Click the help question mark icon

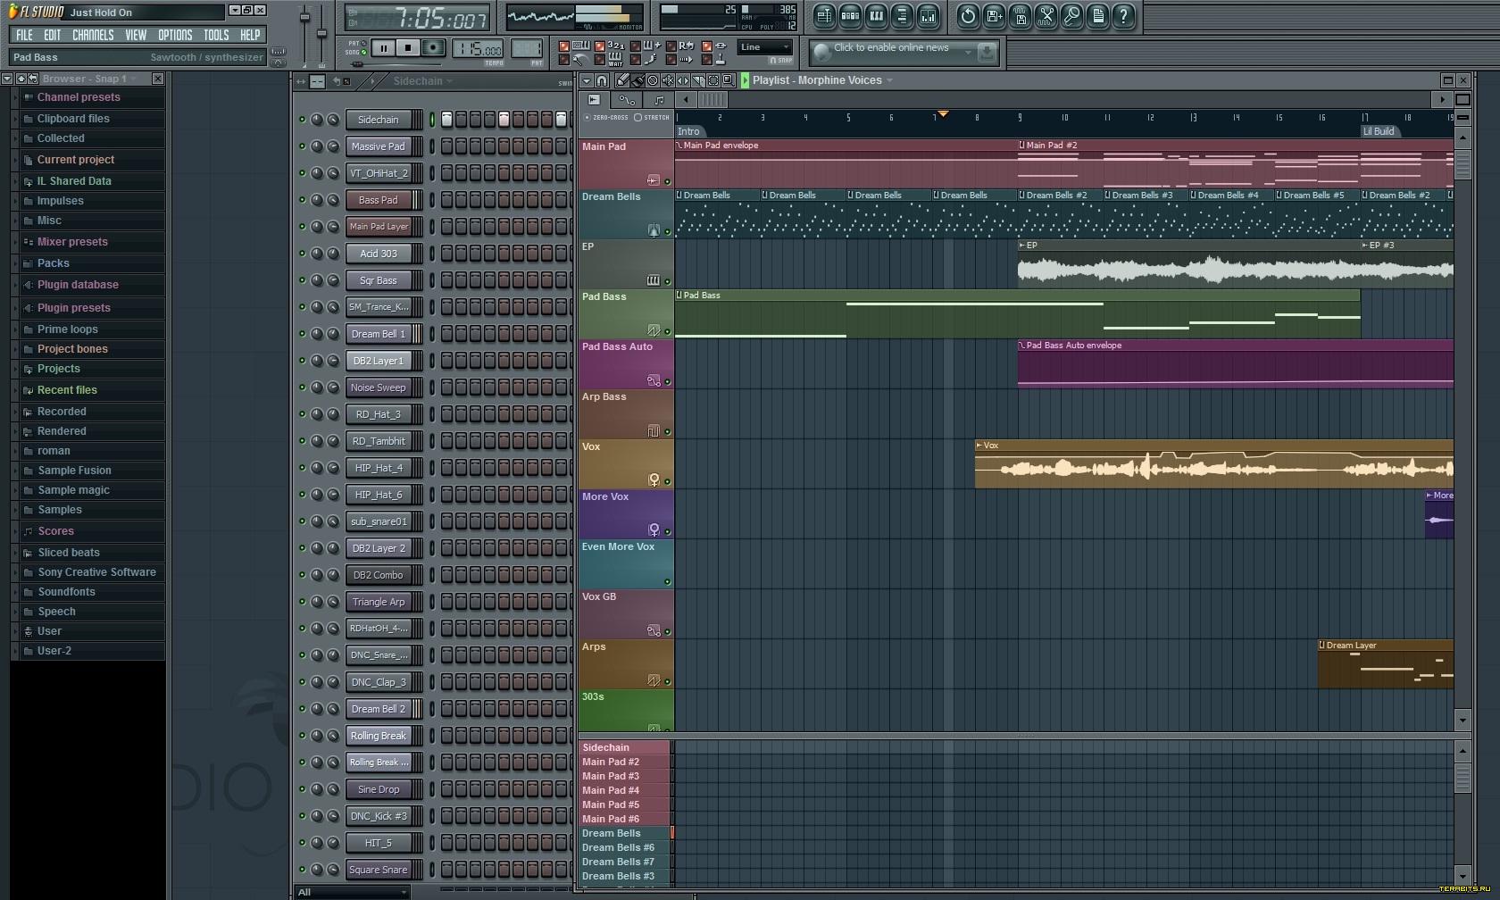click(x=1123, y=15)
